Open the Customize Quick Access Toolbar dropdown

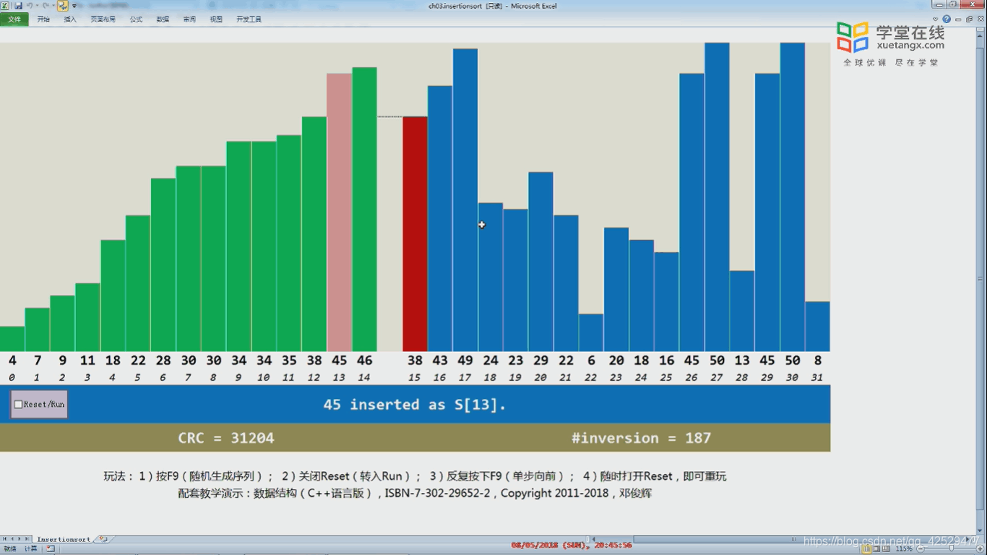[x=74, y=6]
